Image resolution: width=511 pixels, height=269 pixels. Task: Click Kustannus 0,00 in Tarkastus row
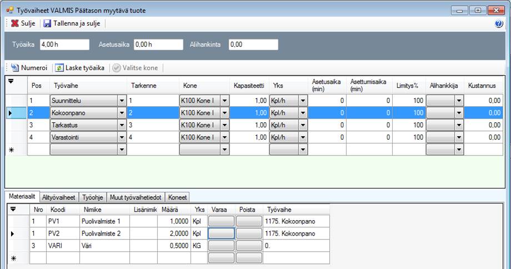pyautogui.click(x=483, y=125)
